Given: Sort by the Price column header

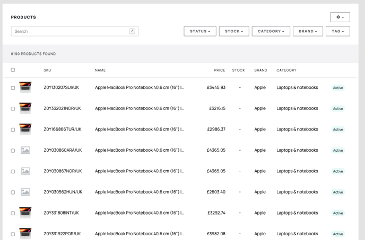Looking at the screenshot, I should click(x=220, y=70).
